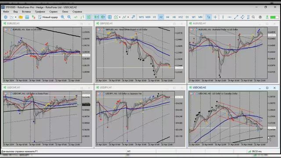Show the Market Watch panel icon
Viewport: 281px width, 158px height.
27,17
